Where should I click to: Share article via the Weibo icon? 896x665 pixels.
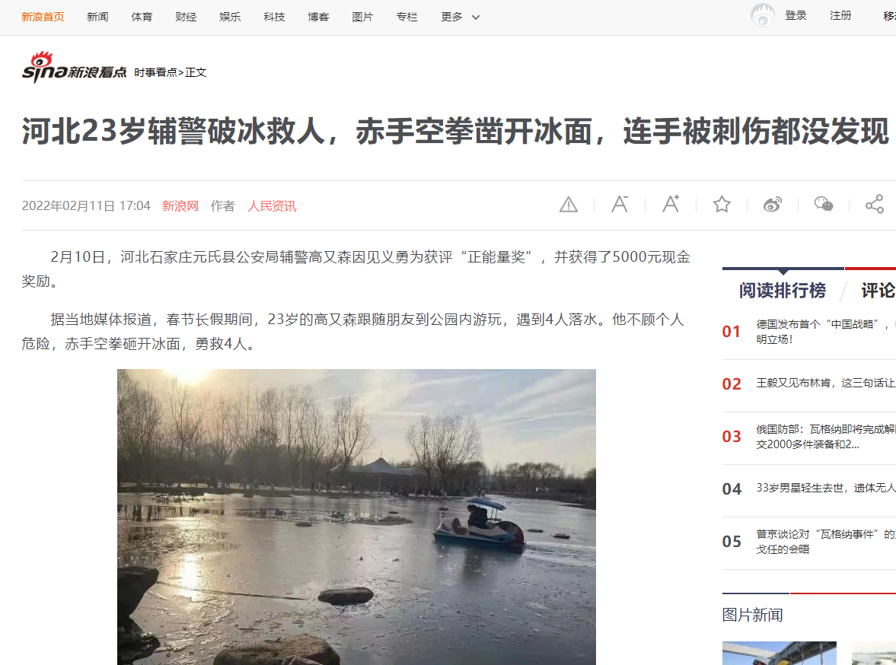tap(773, 205)
